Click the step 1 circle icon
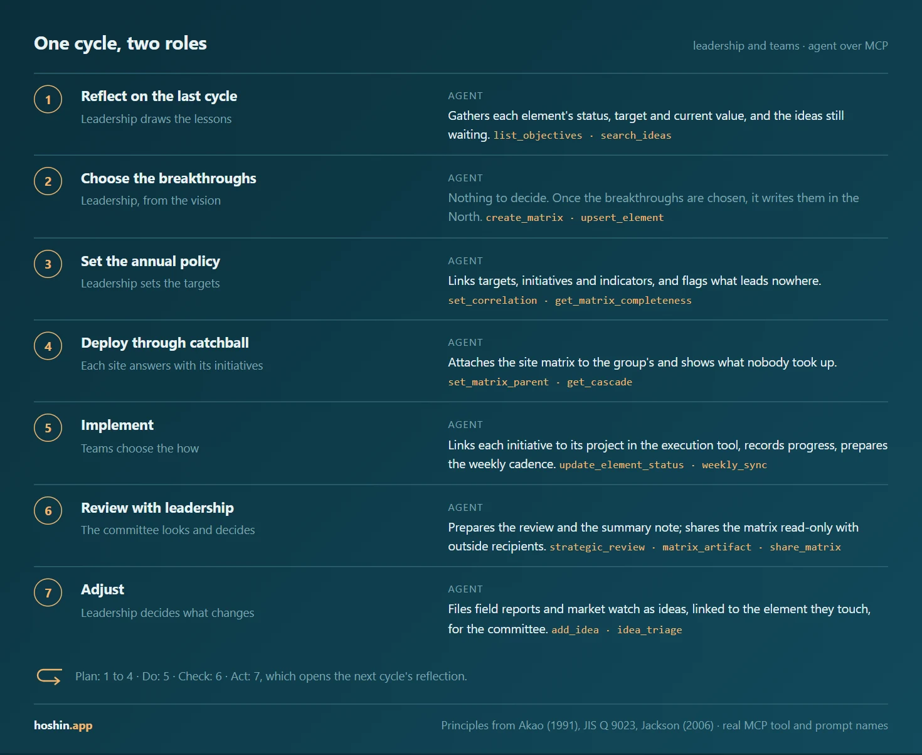Viewport: 922px width, 755px height. point(48,99)
